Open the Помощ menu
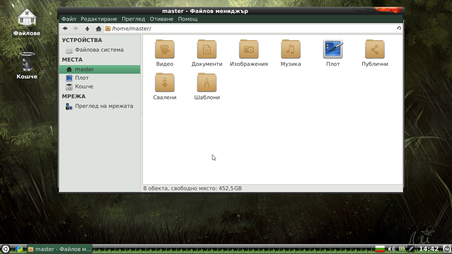The image size is (452, 254). tap(188, 19)
